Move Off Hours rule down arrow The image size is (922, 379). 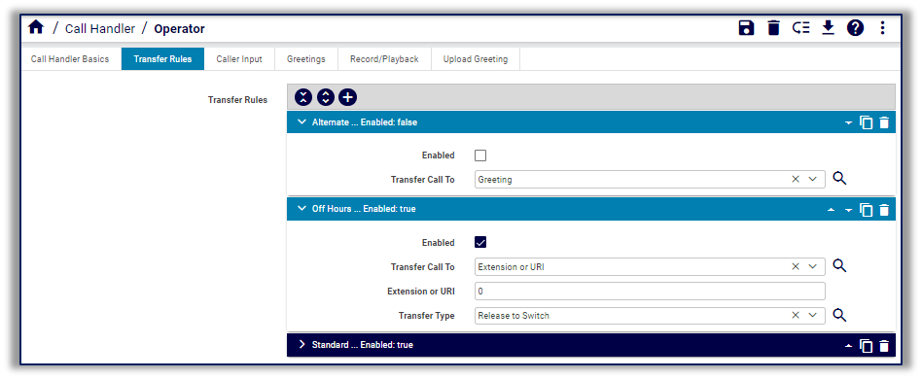848,210
